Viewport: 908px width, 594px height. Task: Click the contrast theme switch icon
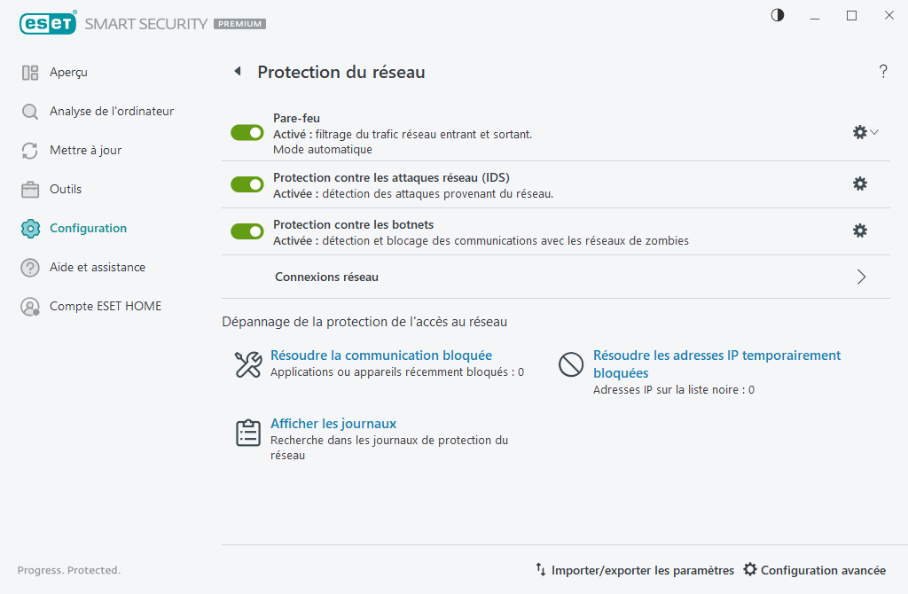778,15
